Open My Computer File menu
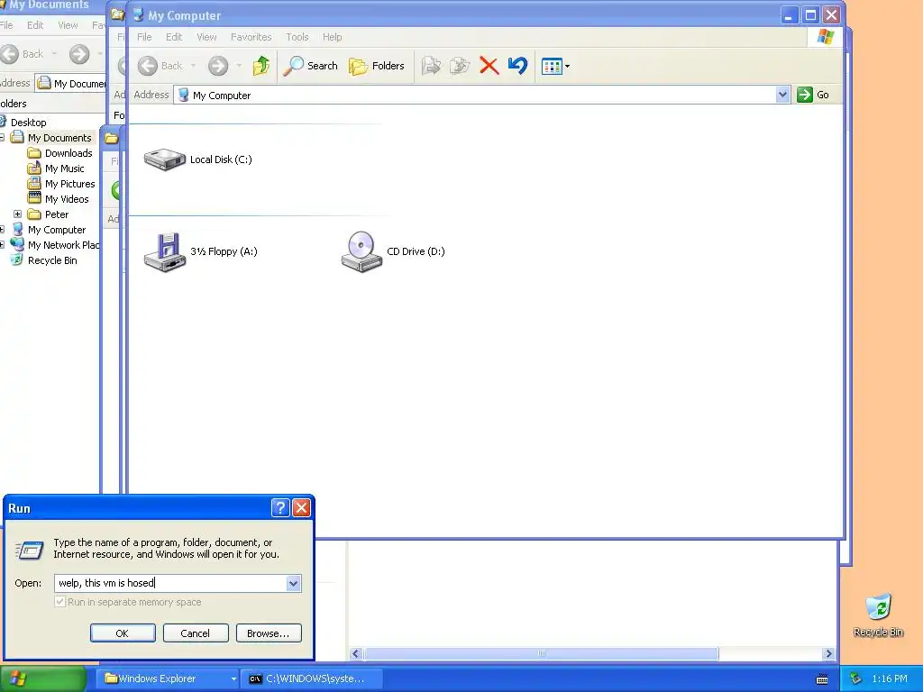The height and width of the screenshot is (692, 923). (x=144, y=36)
